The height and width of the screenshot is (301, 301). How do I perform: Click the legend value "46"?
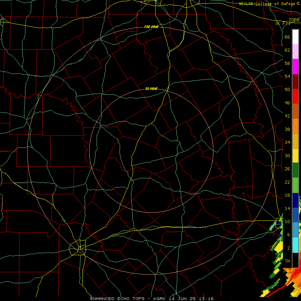[x=287, y=103]
